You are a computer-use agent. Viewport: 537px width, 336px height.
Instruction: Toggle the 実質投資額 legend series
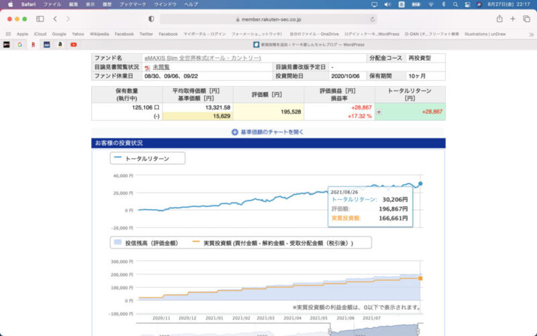(x=273, y=243)
